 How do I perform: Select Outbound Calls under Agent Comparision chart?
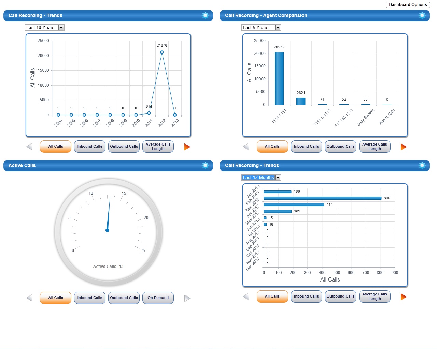click(341, 147)
